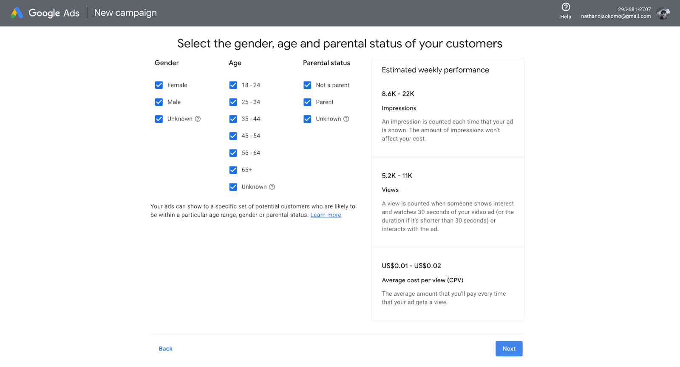The width and height of the screenshot is (680, 367).
Task: Click the Parental status column heading
Action: pos(326,63)
